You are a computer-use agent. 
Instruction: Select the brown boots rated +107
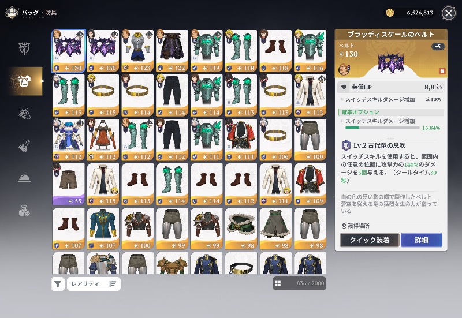click(69, 229)
